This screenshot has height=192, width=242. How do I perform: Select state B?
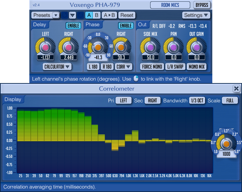pos(97,15)
